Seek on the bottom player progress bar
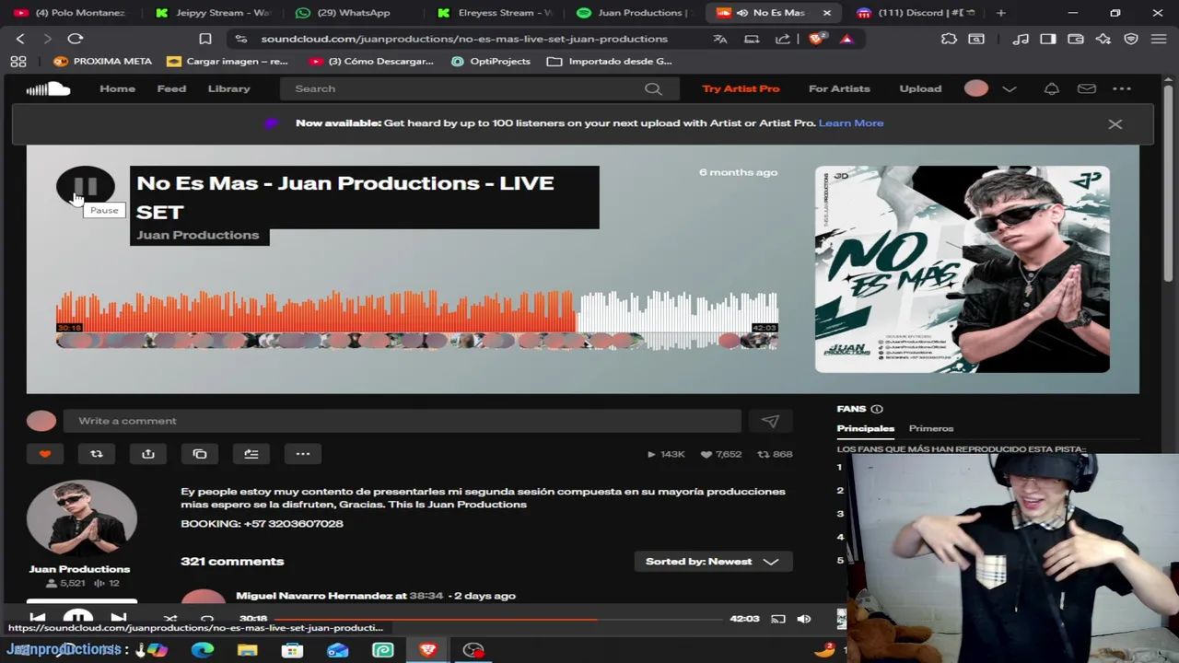 point(499,619)
